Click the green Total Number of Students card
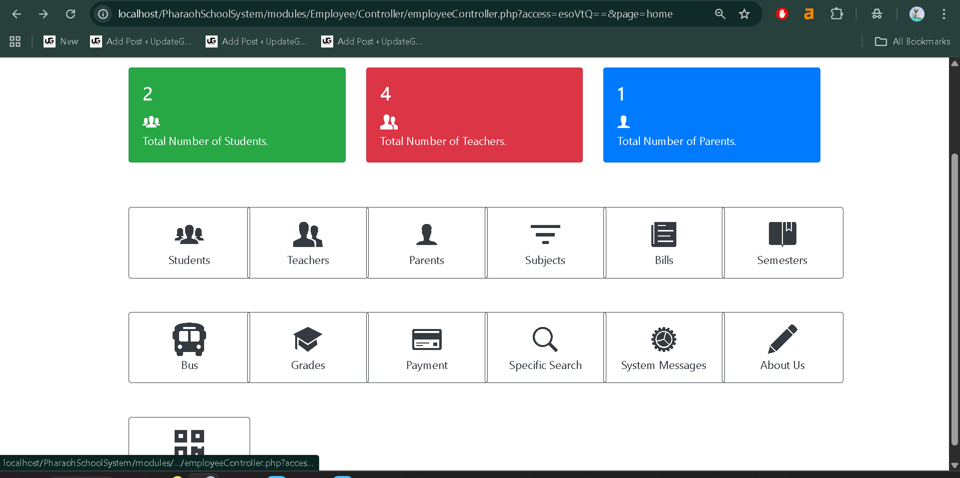The height and width of the screenshot is (478, 960). [237, 115]
